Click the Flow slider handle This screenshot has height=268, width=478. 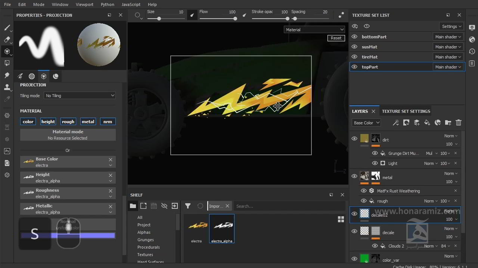point(235,19)
